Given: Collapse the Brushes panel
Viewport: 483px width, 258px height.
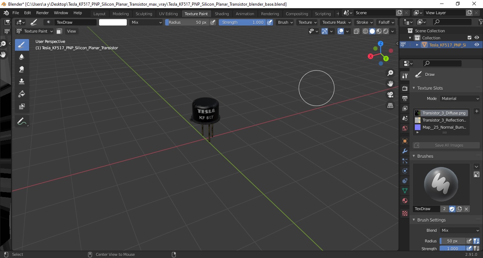Looking at the screenshot, I should click(x=414, y=156).
